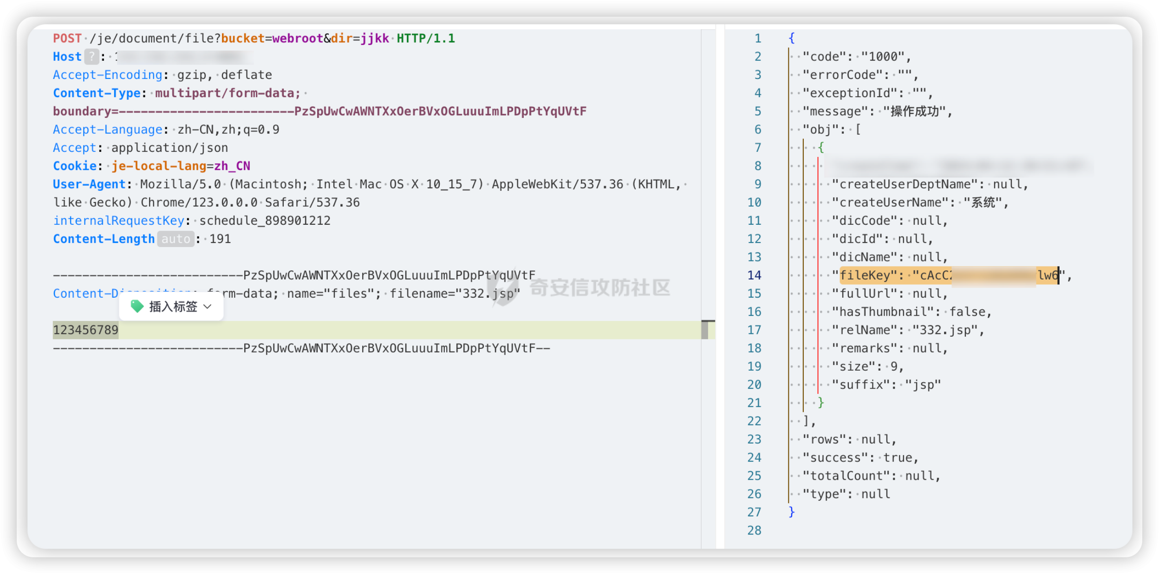1159x574 pixels.
Task: Collapse the inner object at line 7
Action: pos(821,148)
